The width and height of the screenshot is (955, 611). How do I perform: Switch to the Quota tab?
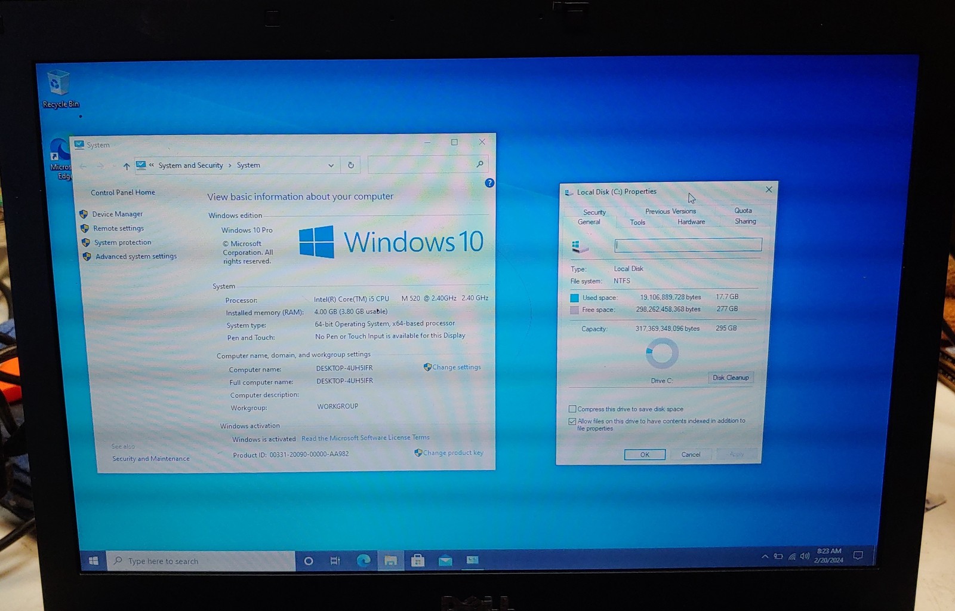[x=743, y=211]
